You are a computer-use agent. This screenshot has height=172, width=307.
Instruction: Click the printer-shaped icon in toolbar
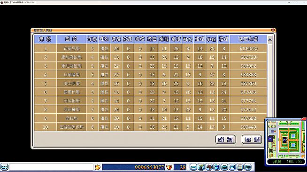[x=224, y=167]
